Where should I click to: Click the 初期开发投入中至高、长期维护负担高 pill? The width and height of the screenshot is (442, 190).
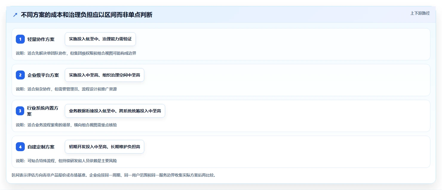point(105,147)
